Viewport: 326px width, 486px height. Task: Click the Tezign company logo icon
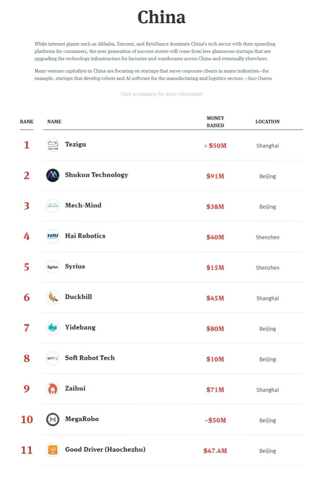[53, 145]
